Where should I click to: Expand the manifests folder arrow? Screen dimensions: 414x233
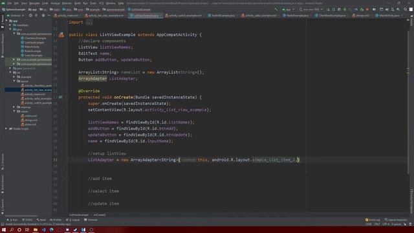(10, 25)
